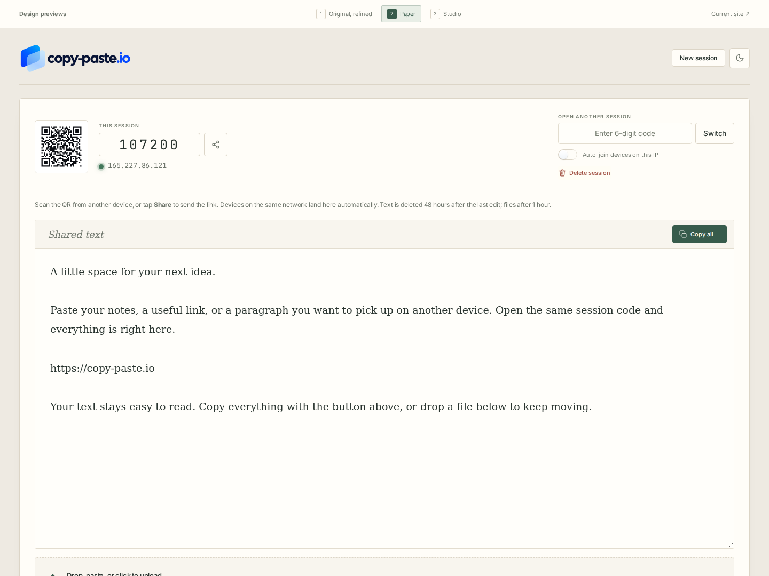This screenshot has height=576, width=769.
Task: Click the Shared text heading
Action: (76, 235)
